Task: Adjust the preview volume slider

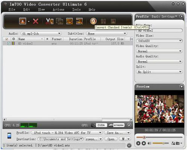Action: pos(160,143)
